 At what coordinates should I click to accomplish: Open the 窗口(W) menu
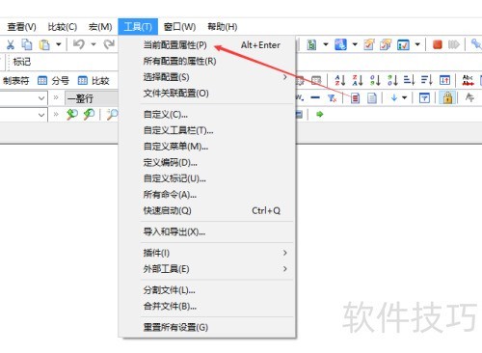pos(179,27)
